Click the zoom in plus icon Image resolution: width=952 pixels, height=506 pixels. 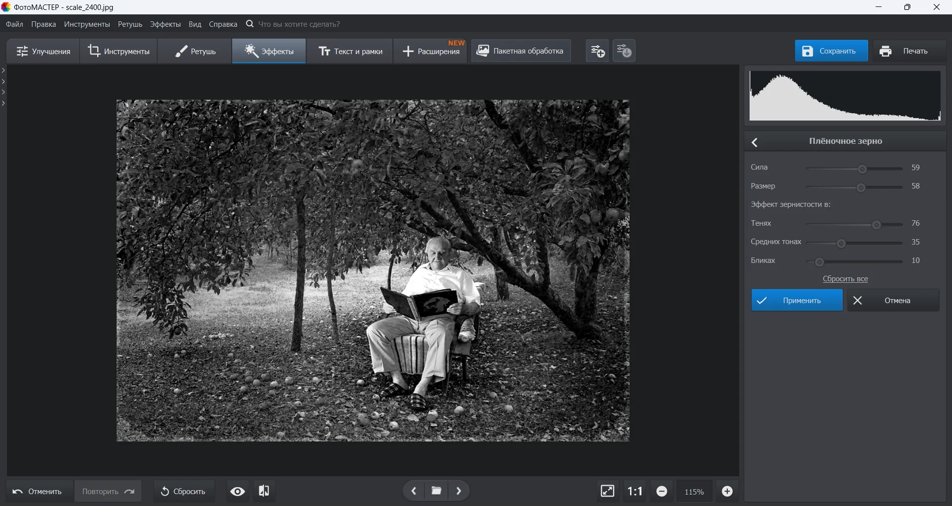[727, 491]
